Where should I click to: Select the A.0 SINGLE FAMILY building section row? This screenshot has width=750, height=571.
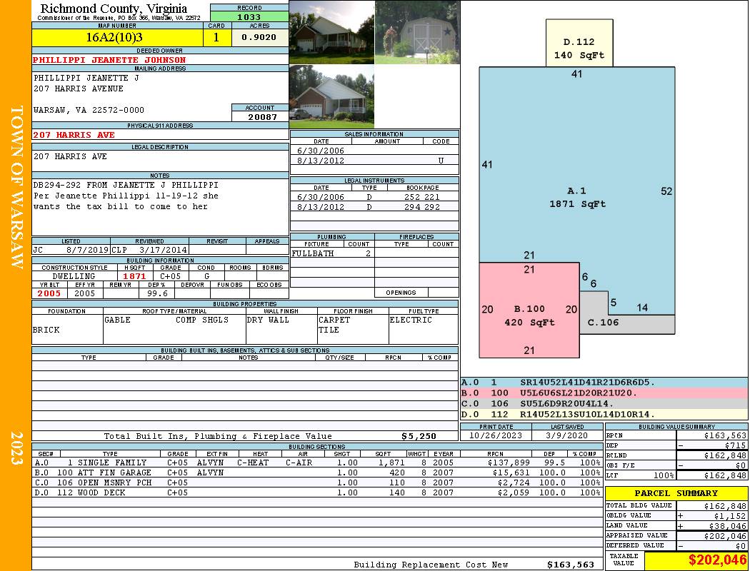pos(316,463)
